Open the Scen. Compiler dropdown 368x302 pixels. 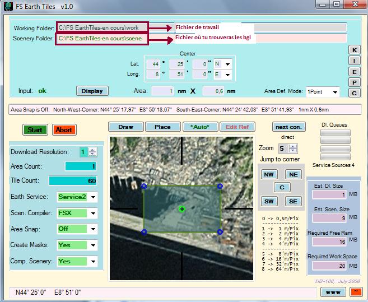tap(93, 213)
